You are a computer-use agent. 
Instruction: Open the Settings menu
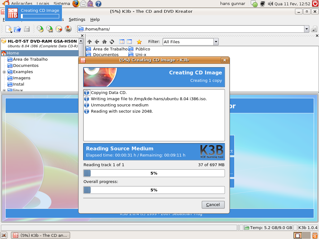(x=77, y=20)
